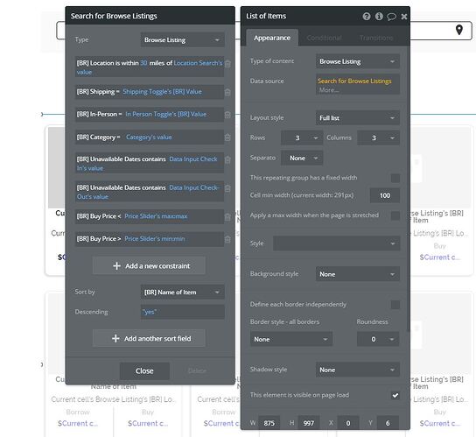Image resolution: width=476 pixels, height=437 pixels.
Task: Open the Shadow style dropdown
Action: click(358, 370)
